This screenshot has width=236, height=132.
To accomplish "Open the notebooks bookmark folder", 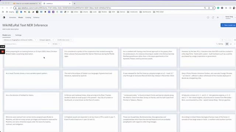I will (132, 12).
